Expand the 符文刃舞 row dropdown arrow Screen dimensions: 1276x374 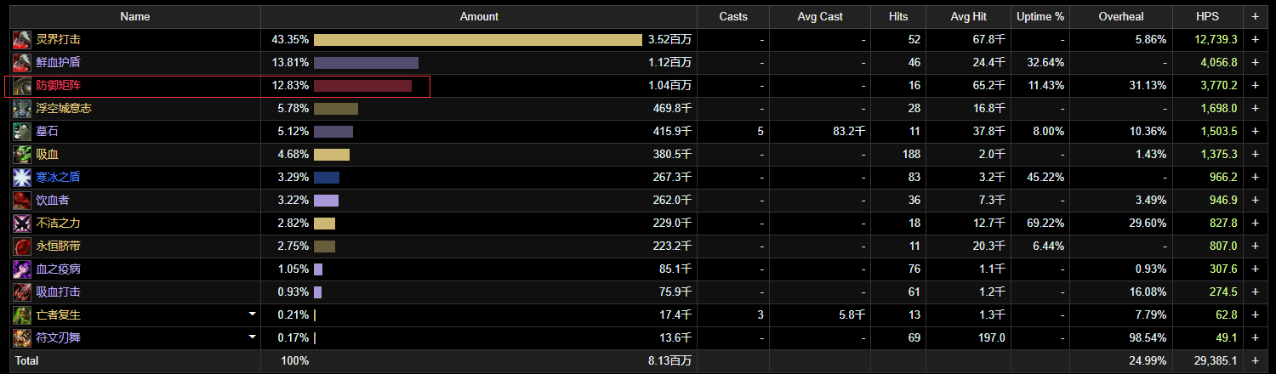coord(252,337)
